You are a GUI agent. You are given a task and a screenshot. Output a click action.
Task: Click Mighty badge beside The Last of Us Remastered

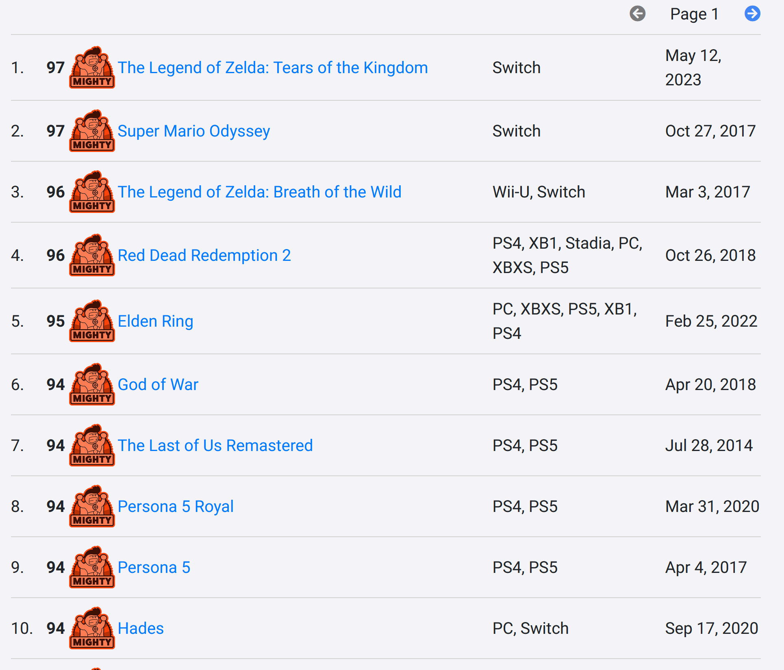pyautogui.click(x=92, y=445)
